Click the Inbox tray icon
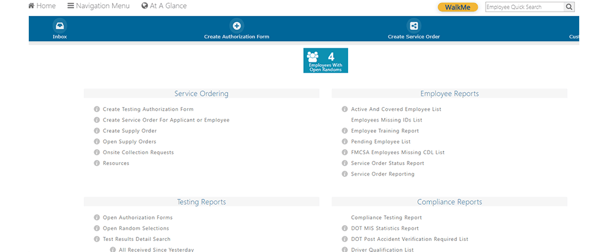The height and width of the screenshot is (252, 608). tap(59, 26)
